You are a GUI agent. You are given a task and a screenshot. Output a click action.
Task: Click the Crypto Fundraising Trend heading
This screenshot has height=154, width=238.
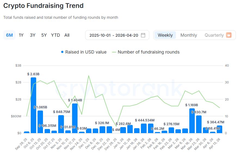[x=44, y=5]
